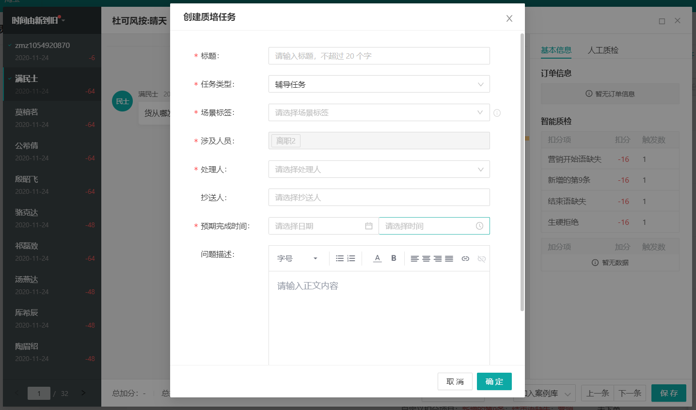Click the 抄送人 input field
The image size is (696, 410).
pos(379,197)
